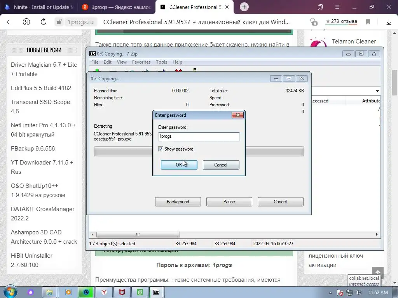This screenshot has height=298, width=398.
Task: Switch to 7-Zip on the taskbar
Action: [x=156, y=293]
